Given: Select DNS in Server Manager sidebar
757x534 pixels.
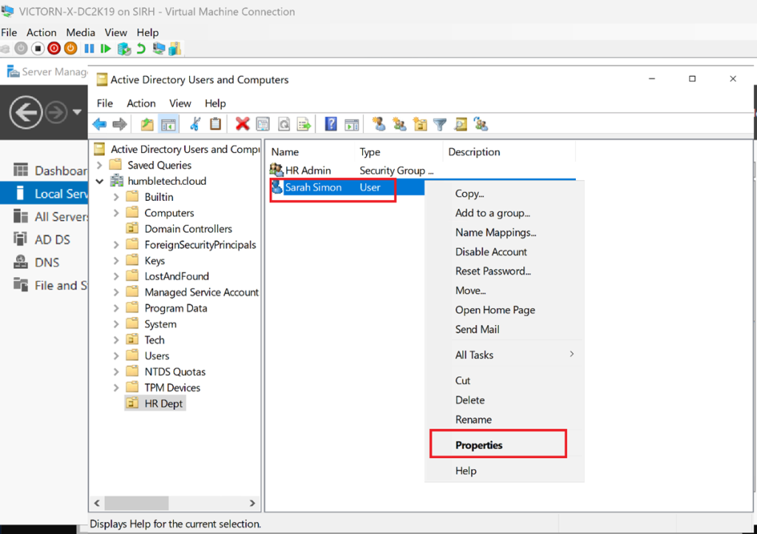Looking at the screenshot, I should pos(44,262).
